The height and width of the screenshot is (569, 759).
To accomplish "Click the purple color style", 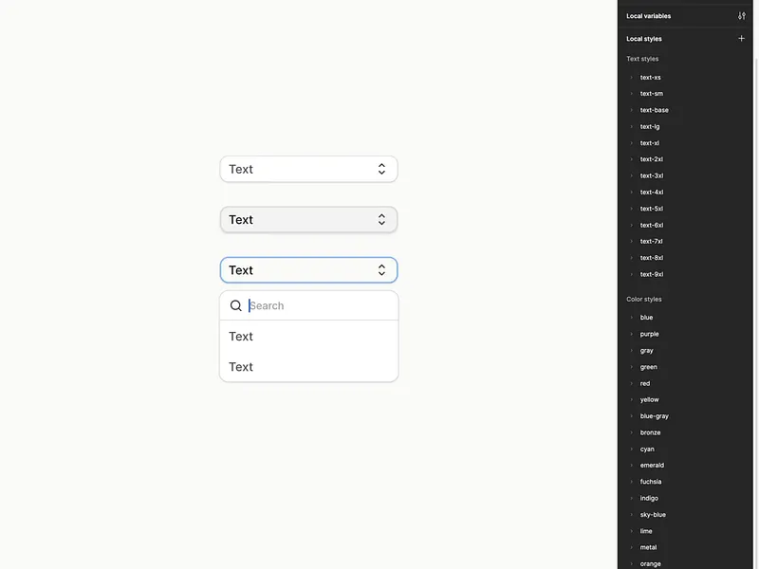I will click(650, 334).
